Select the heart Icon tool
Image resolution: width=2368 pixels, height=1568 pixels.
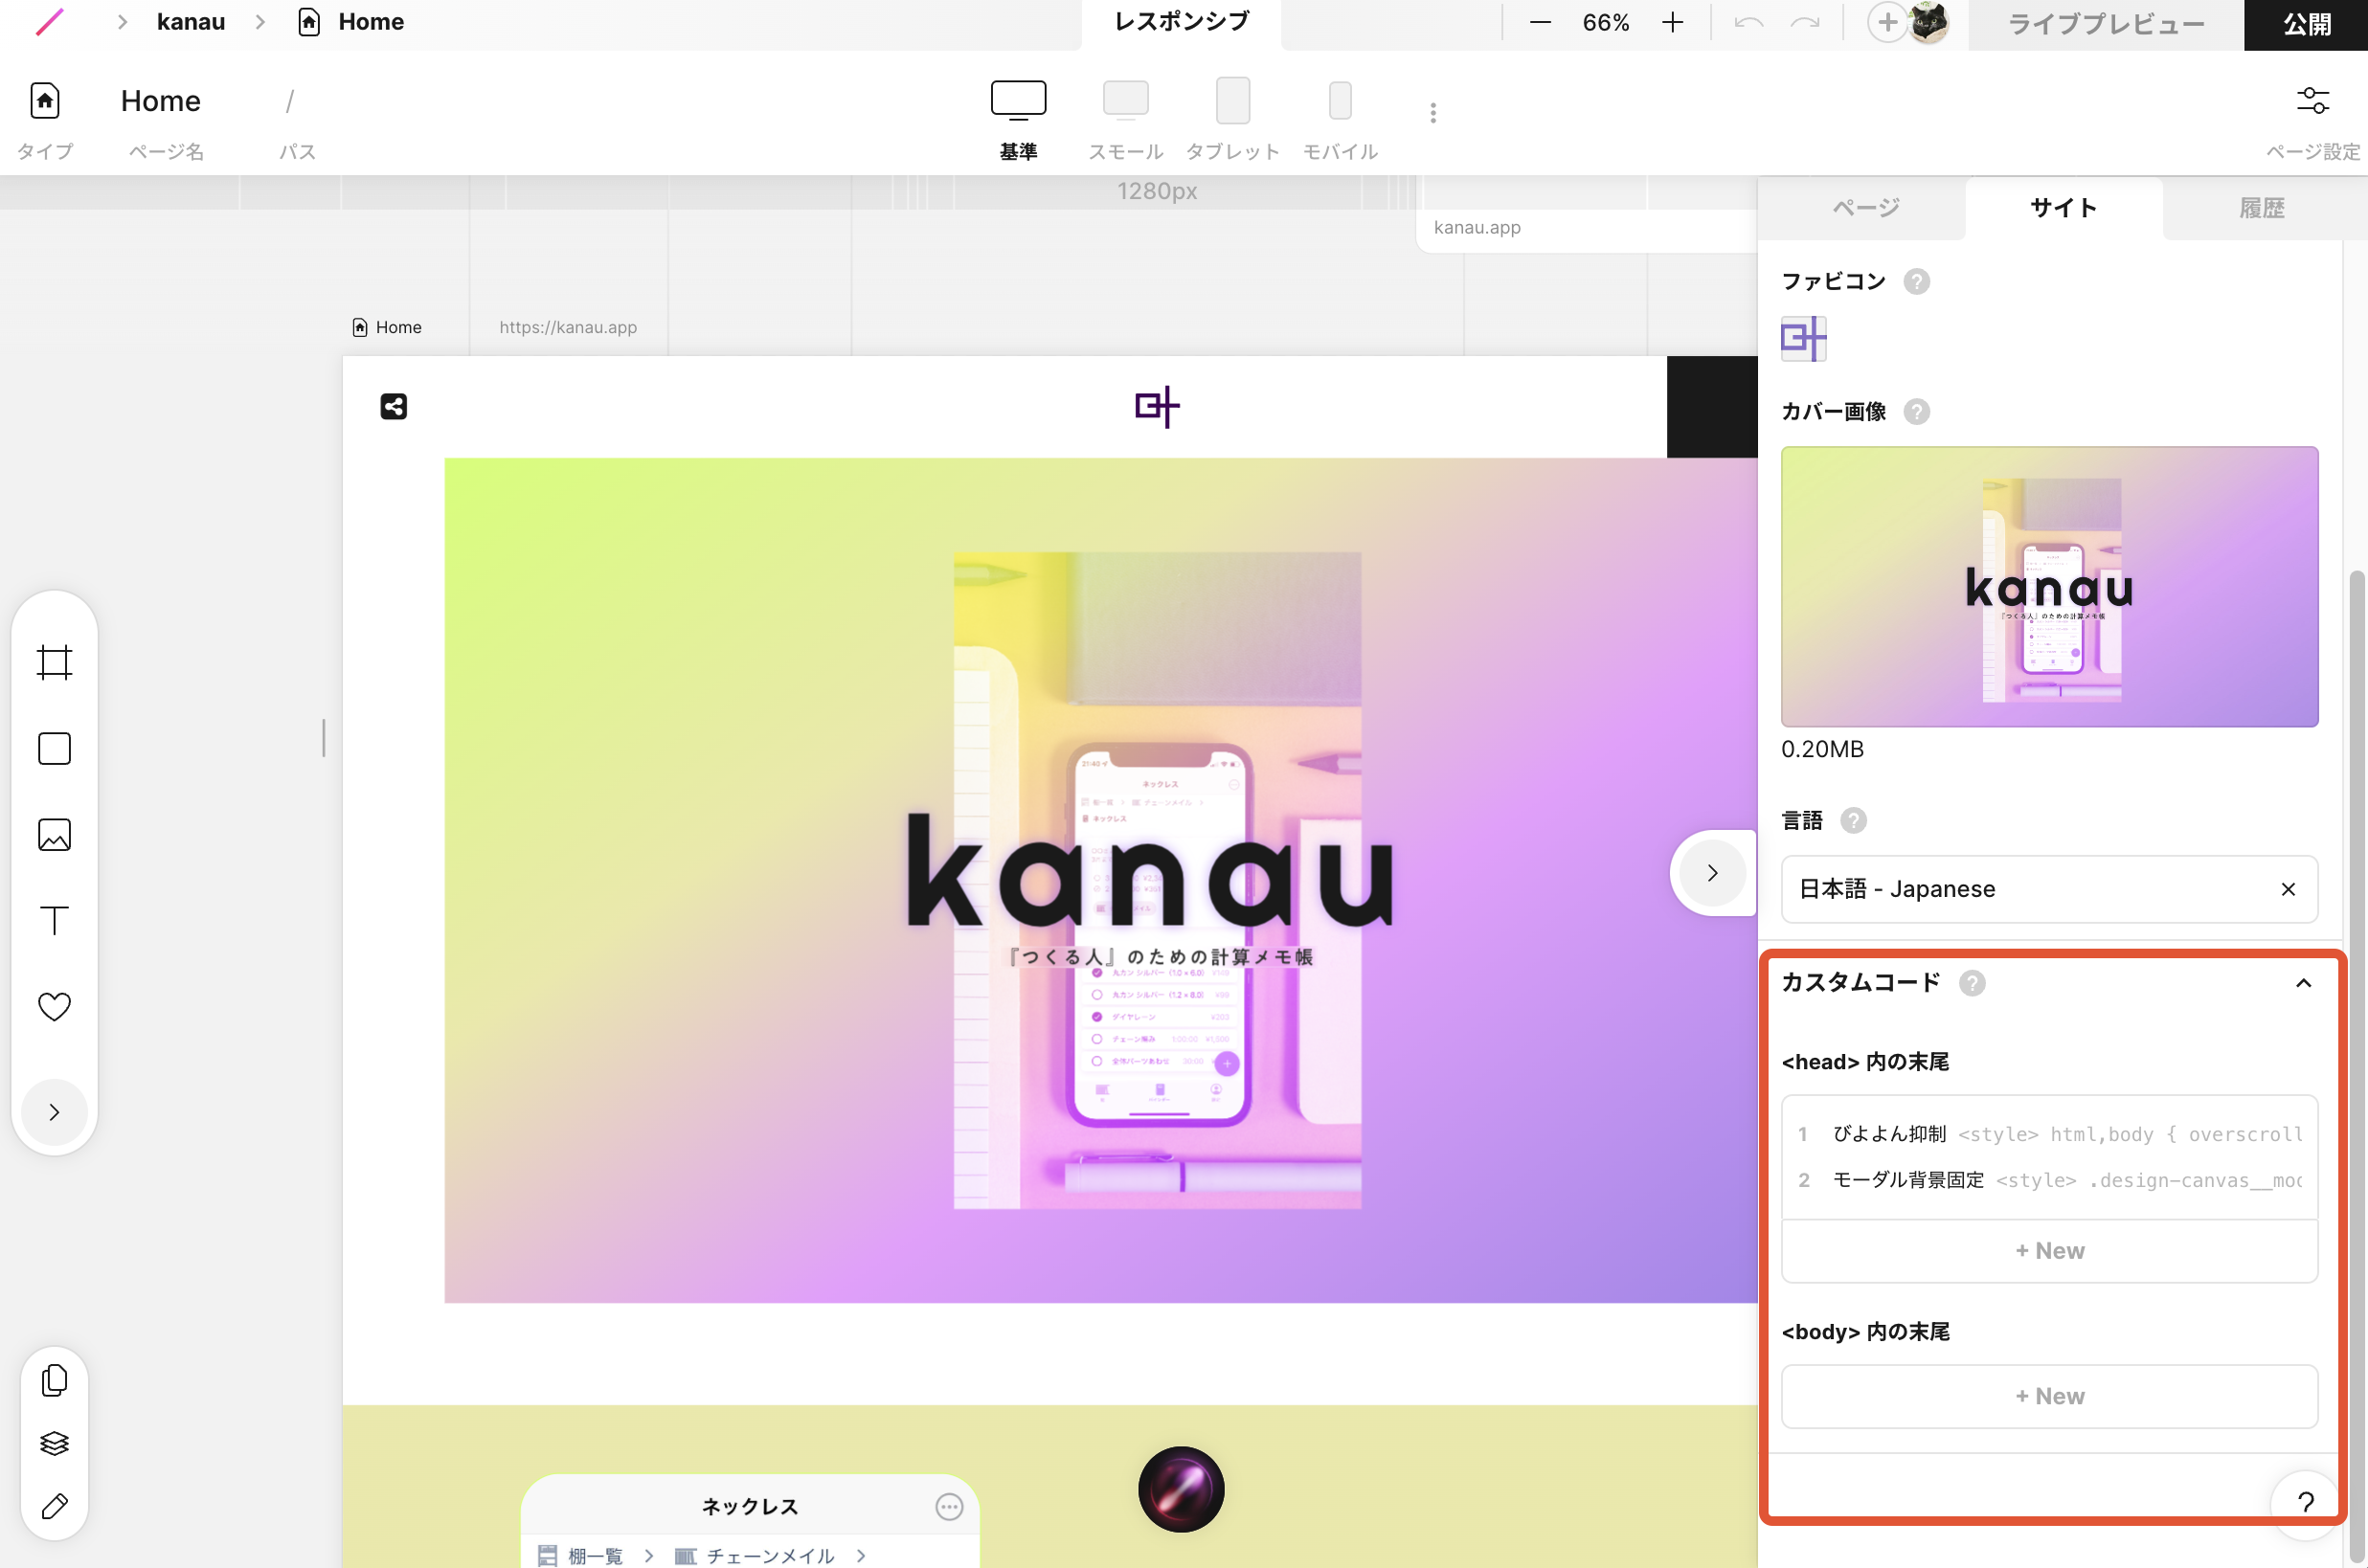pos(55,1007)
